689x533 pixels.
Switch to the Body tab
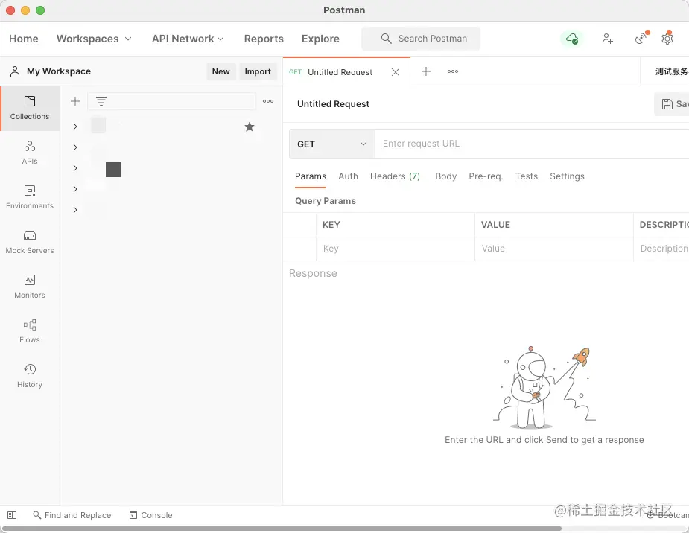pyautogui.click(x=446, y=176)
